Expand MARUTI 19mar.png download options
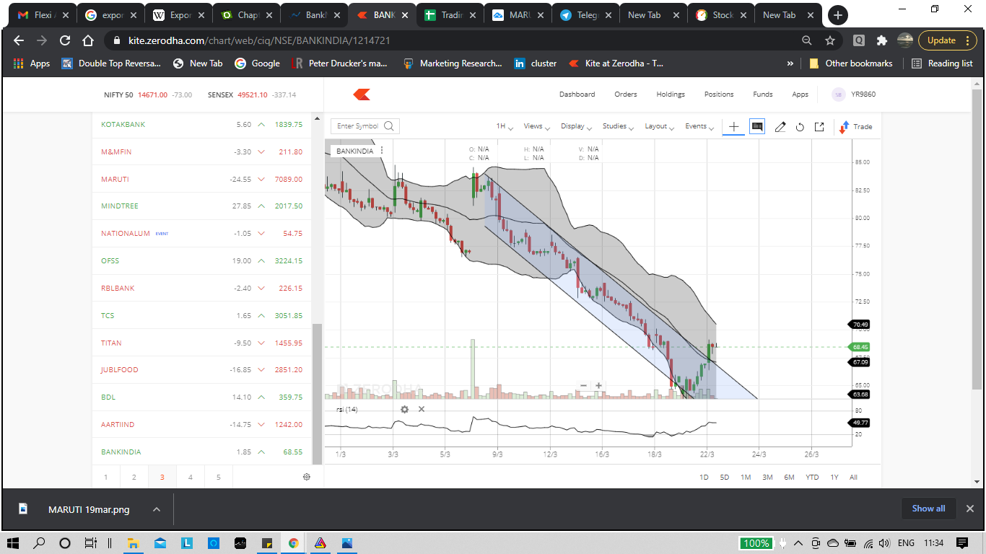Viewport: 986px width, 554px height. click(x=157, y=509)
